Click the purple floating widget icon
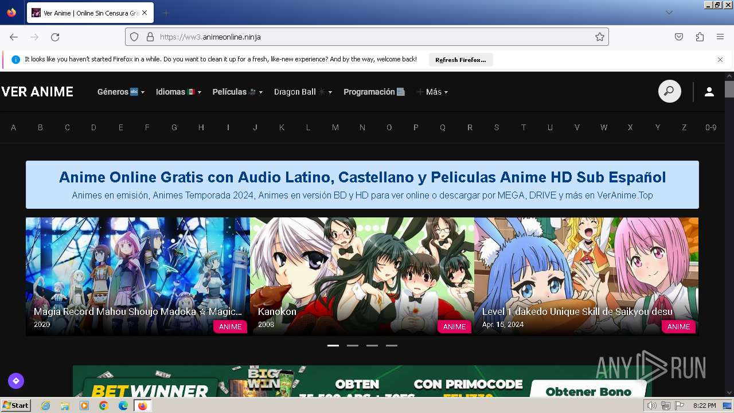This screenshot has width=734, height=413. (16, 380)
